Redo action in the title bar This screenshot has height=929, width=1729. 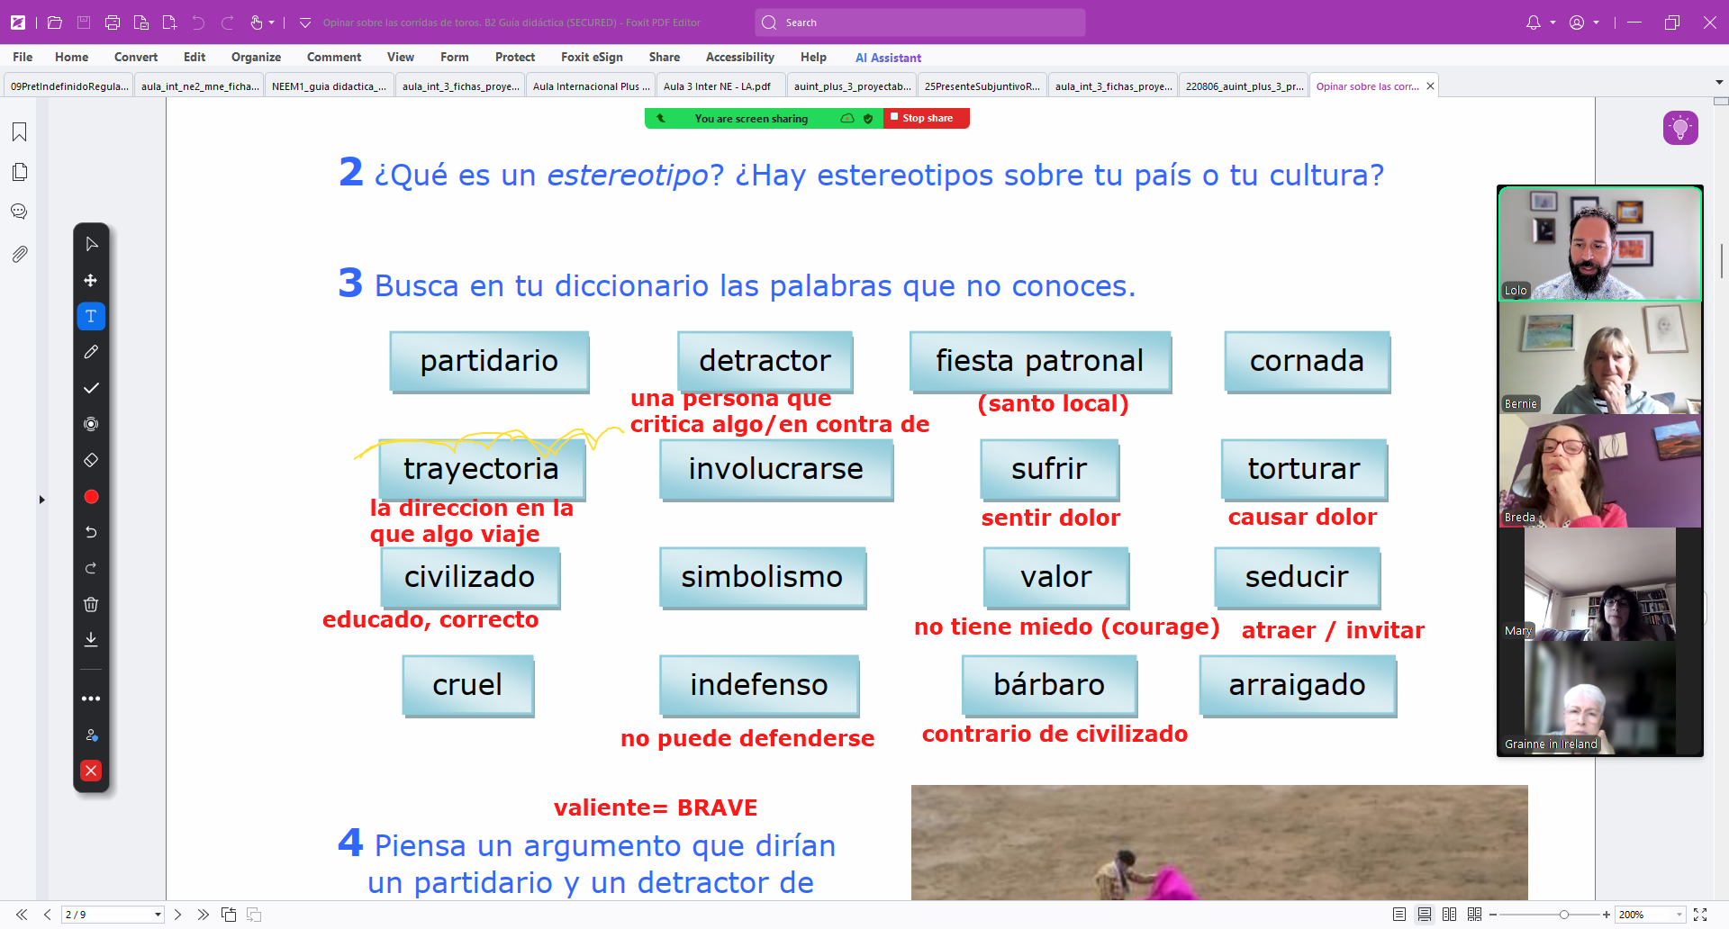click(228, 23)
